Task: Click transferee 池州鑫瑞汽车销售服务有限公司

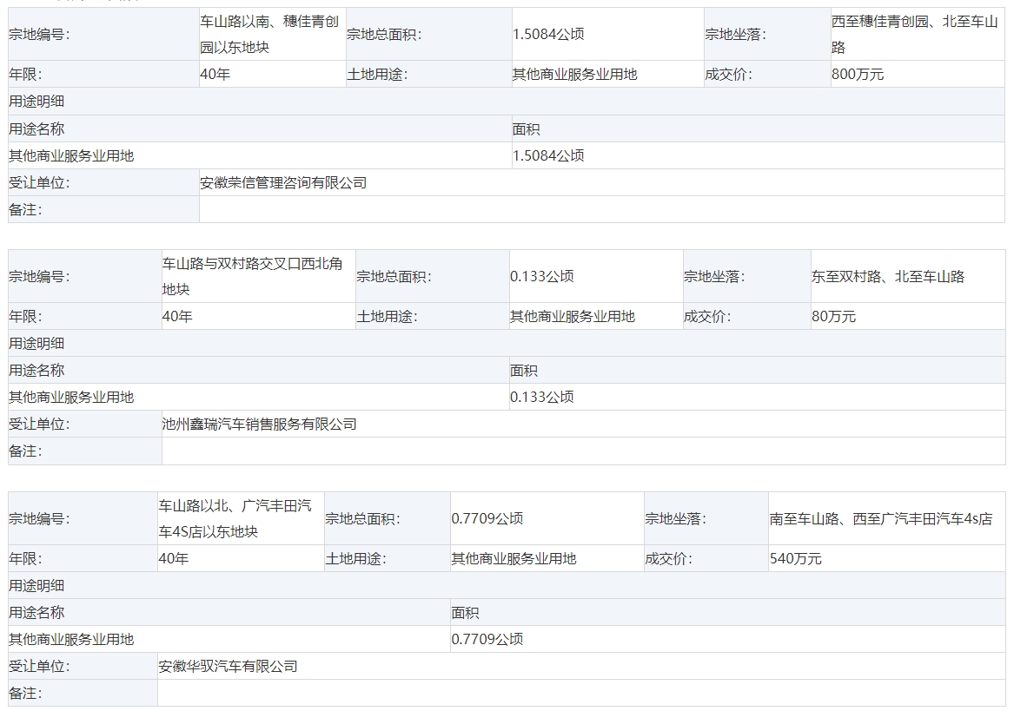Action: coord(259,425)
